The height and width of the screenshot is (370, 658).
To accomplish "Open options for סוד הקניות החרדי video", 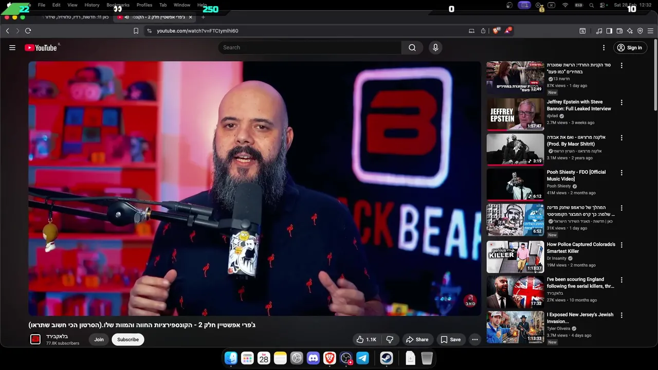I will pyautogui.click(x=622, y=66).
